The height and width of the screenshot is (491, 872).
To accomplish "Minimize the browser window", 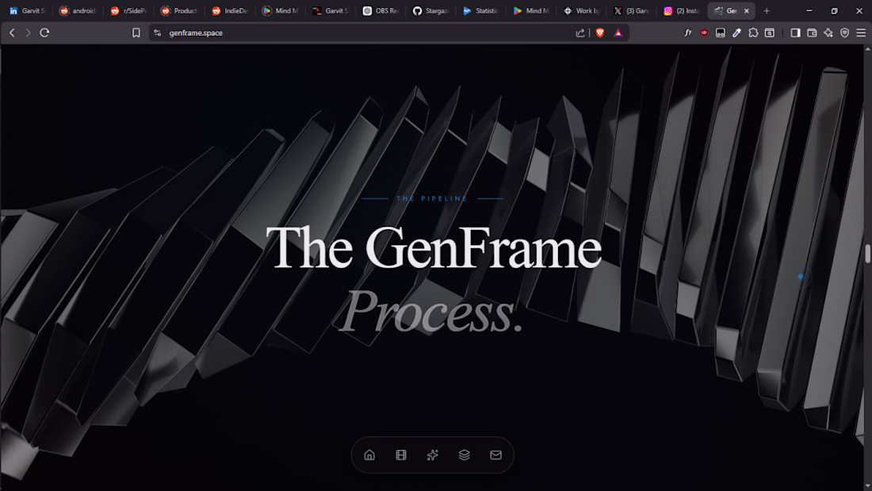I will pyautogui.click(x=809, y=10).
